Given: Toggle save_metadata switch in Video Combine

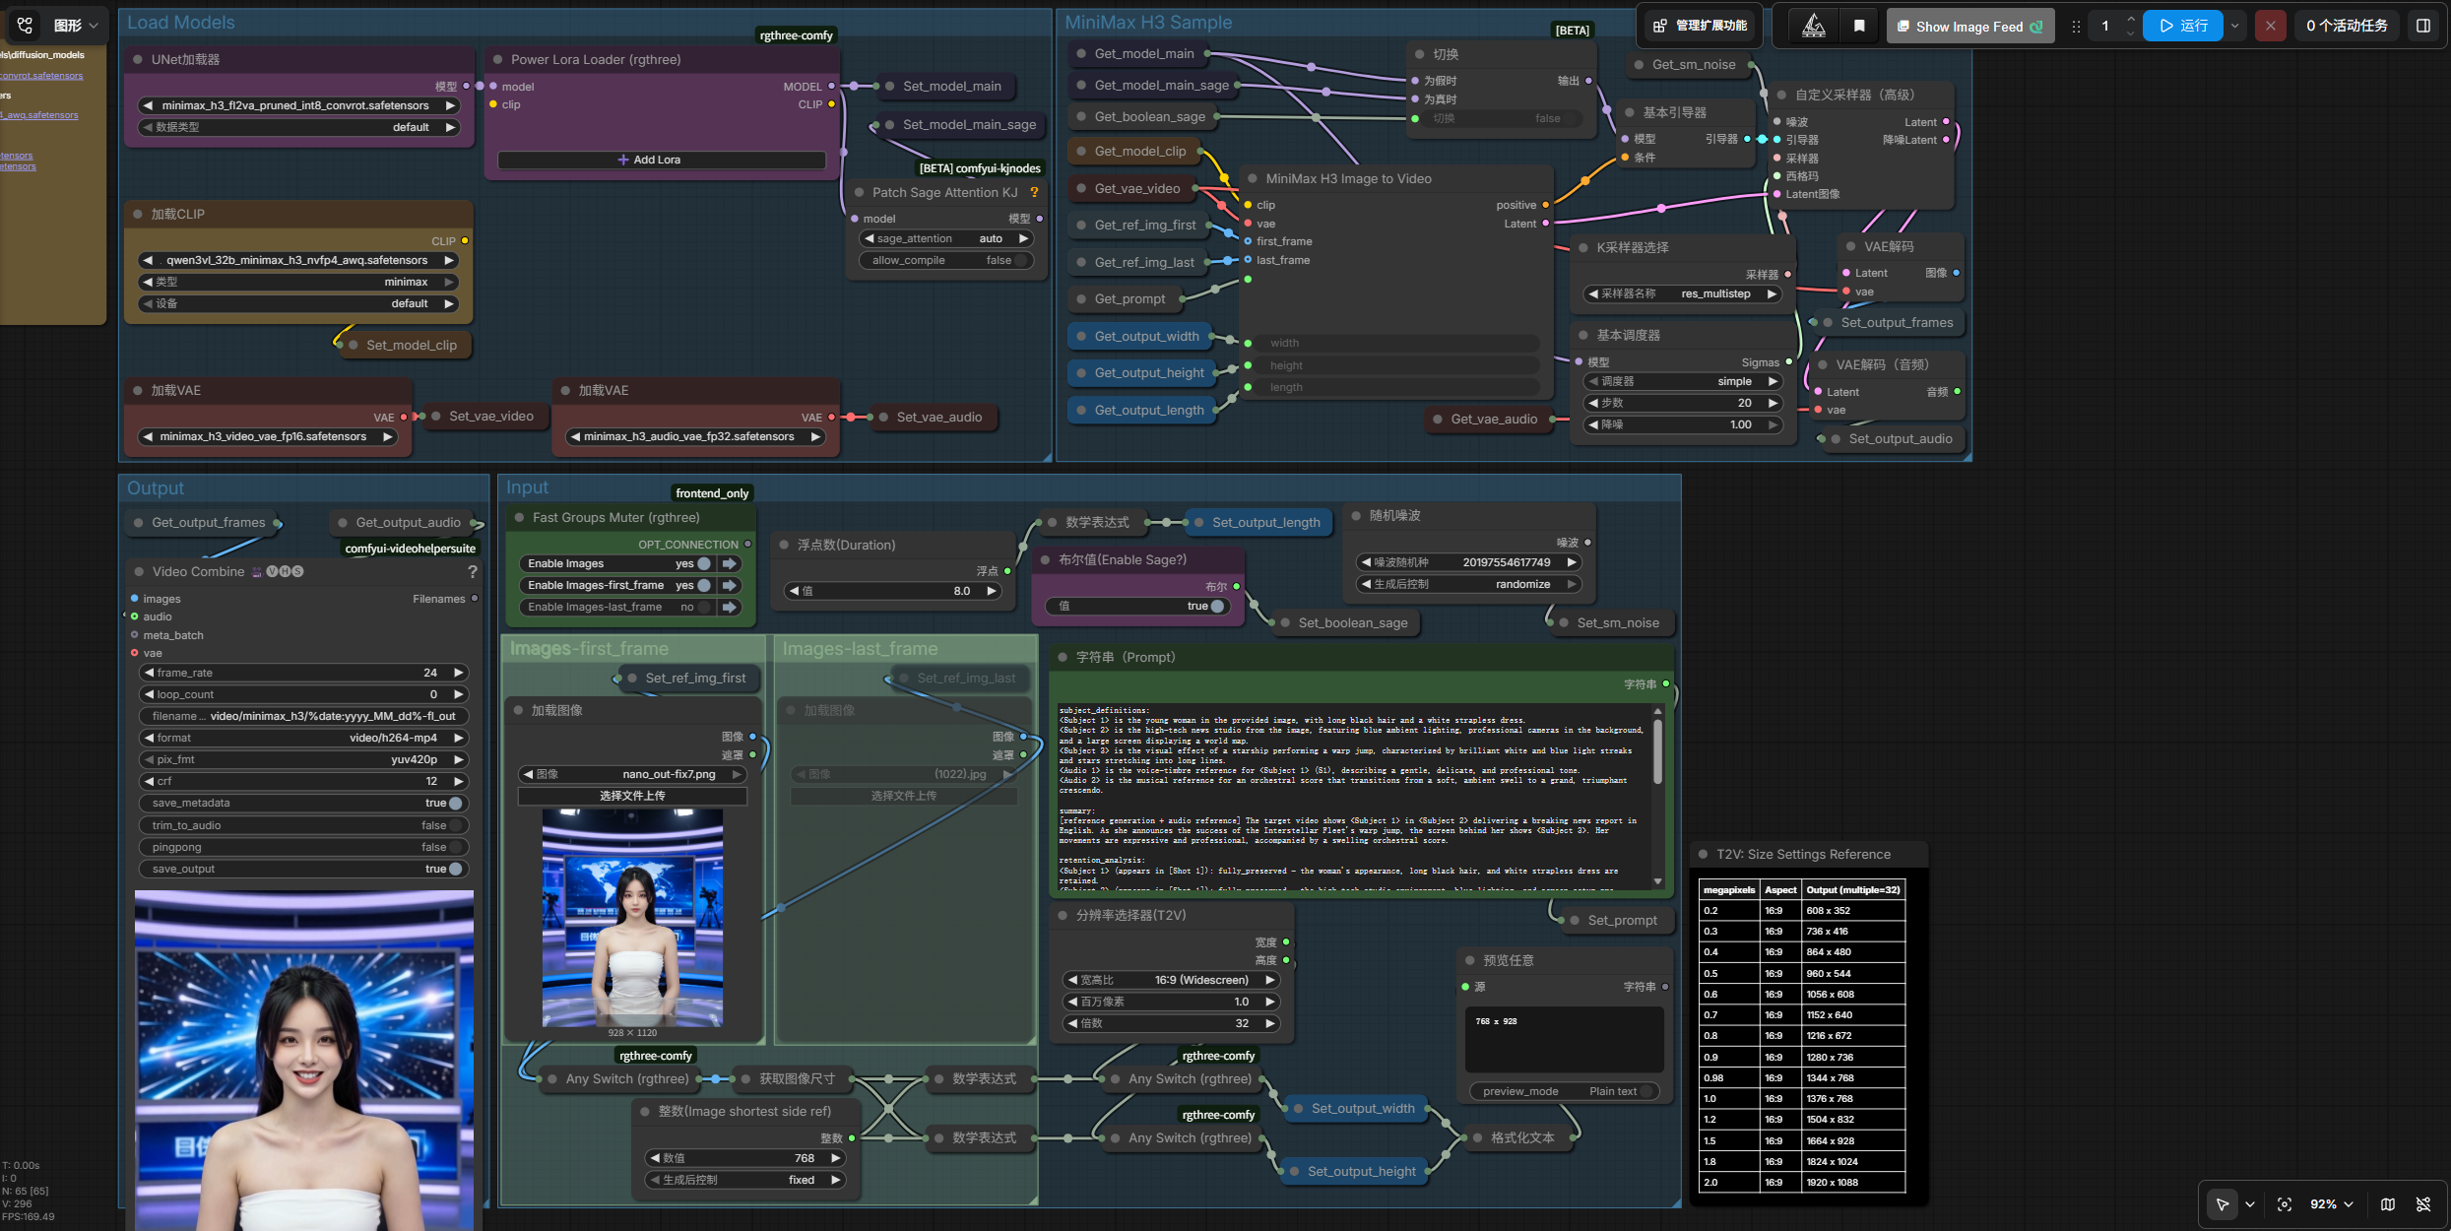Looking at the screenshot, I should pos(456,804).
